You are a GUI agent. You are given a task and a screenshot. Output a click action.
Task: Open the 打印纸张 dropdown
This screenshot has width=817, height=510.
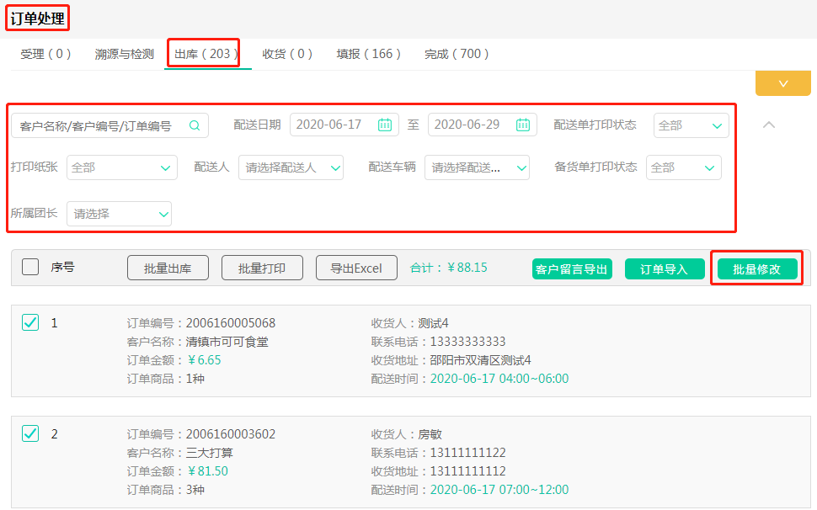click(121, 167)
